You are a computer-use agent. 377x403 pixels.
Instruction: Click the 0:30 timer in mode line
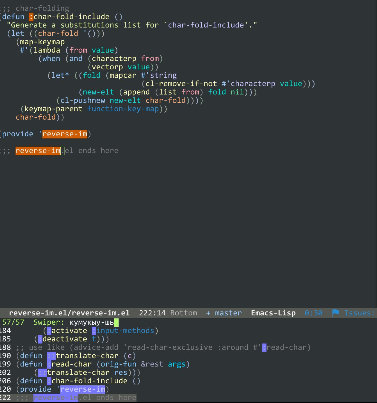pos(313,313)
